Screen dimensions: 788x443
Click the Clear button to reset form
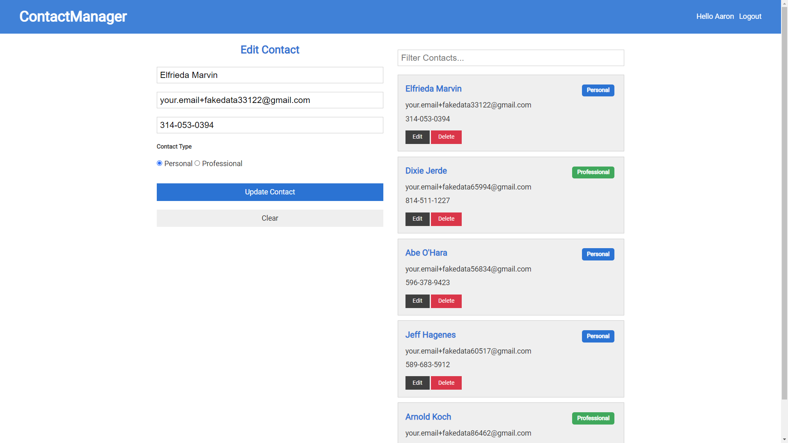(x=270, y=218)
